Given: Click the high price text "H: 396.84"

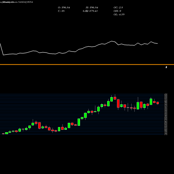Looking at the screenshot, I should pos(92,8).
